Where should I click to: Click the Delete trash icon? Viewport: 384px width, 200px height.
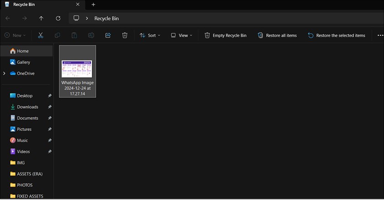(125, 35)
